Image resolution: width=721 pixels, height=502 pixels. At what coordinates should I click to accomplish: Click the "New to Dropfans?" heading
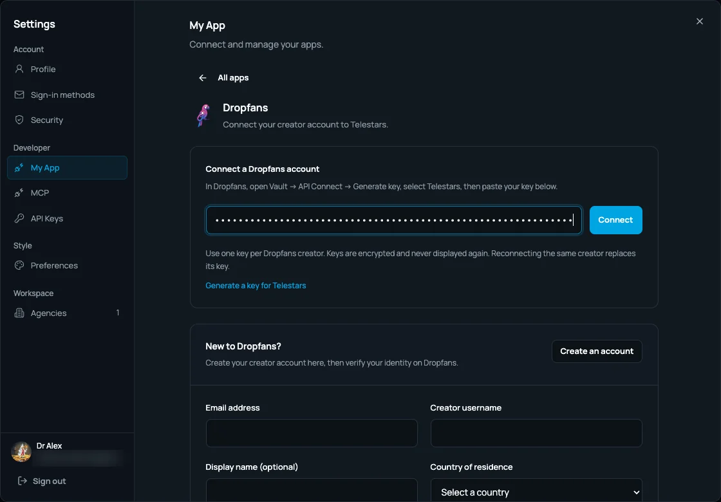pyautogui.click(x=243, y=346)
